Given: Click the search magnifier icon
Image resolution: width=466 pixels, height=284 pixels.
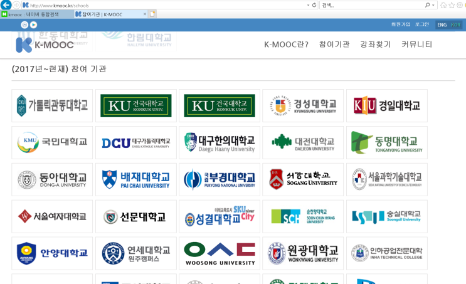Looking at the screenshot, I should tap(427, 5).
